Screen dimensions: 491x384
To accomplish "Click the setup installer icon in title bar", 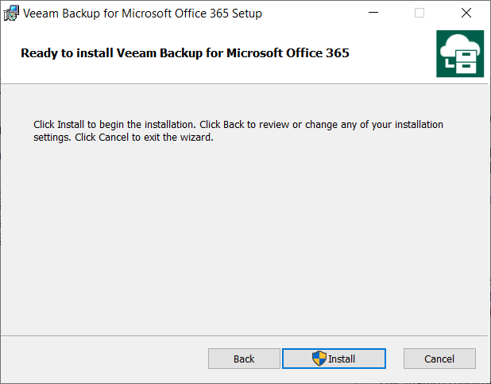I will (x=11, y=14).
